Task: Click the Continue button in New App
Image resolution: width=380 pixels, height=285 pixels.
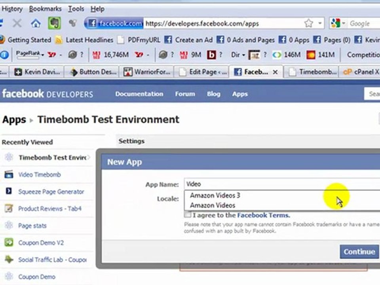Action: click(x=359, y=252)
